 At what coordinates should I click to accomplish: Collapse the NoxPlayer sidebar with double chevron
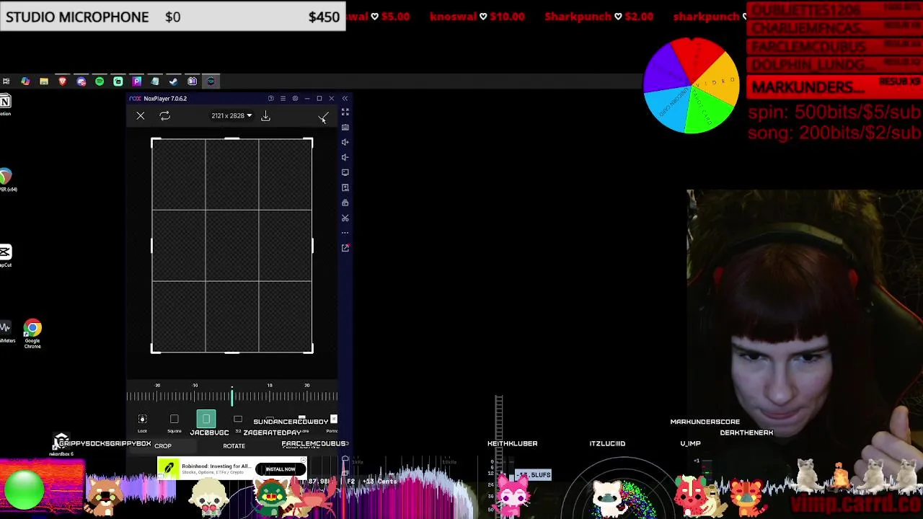[345, 99]
